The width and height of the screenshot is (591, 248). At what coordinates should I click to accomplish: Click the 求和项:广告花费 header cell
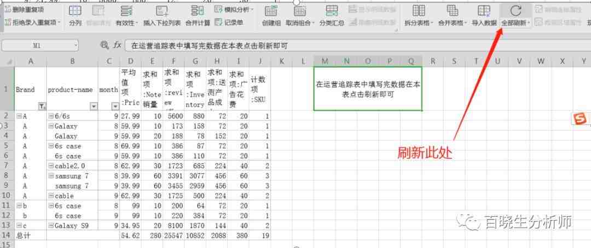238,89
